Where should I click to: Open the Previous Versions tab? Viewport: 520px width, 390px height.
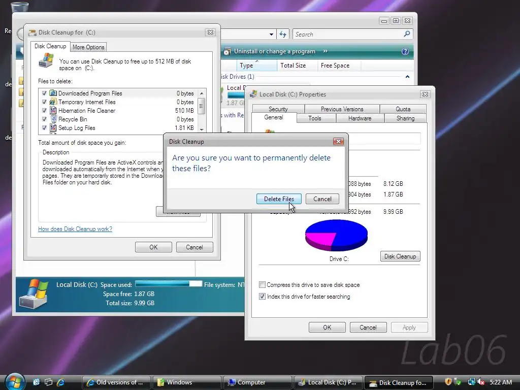point(342,109)
